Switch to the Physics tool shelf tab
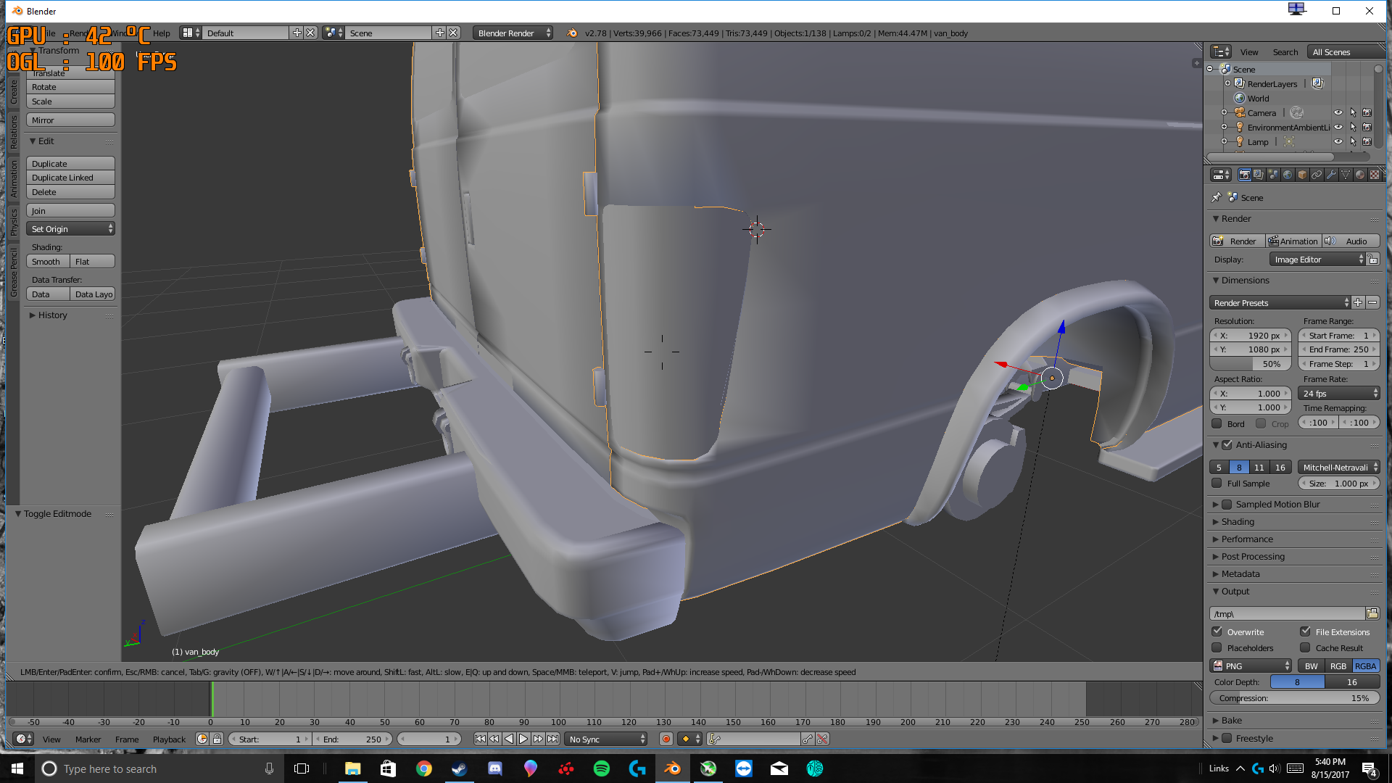 pos(13,222)
